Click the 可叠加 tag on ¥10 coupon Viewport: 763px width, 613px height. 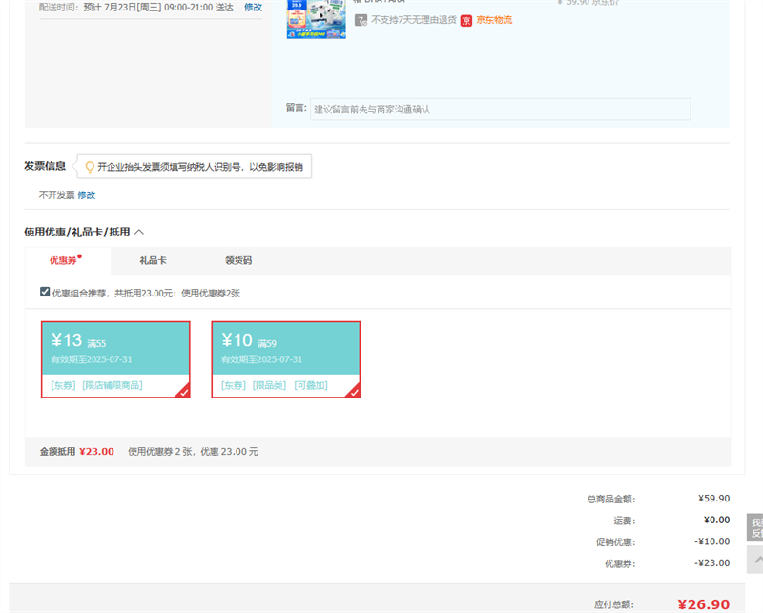(311, 385)
